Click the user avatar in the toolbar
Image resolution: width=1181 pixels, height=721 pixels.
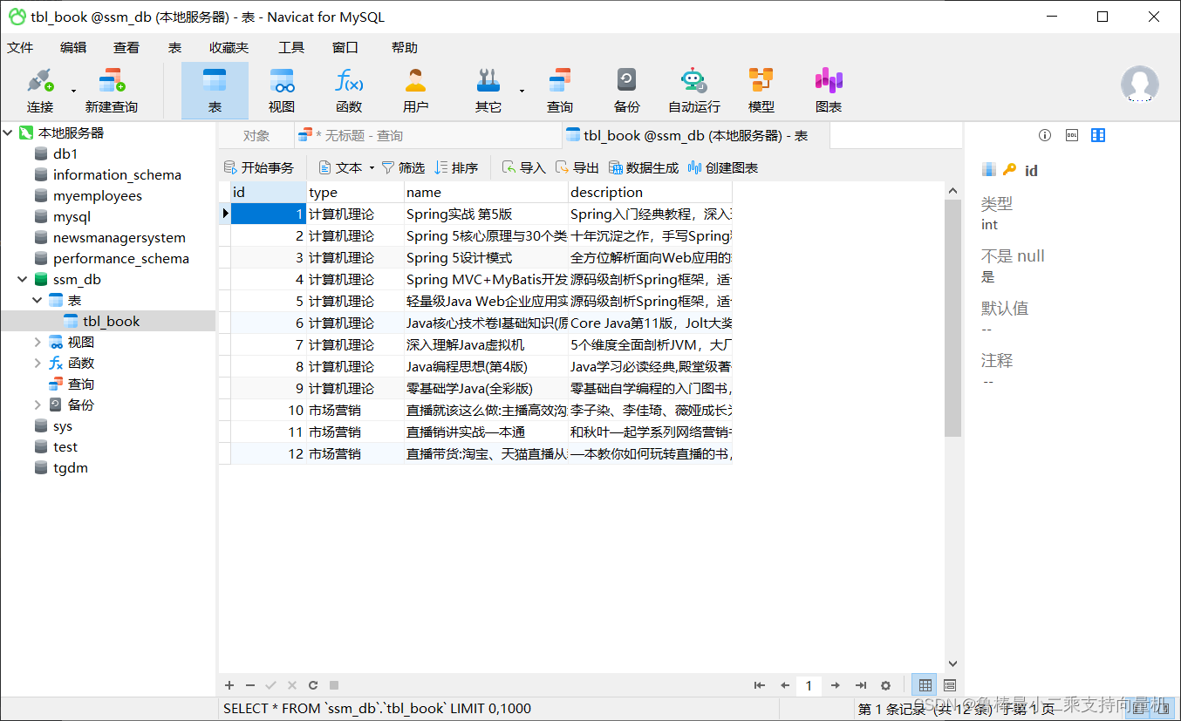pyautogui.click(x=1139, y=85)
